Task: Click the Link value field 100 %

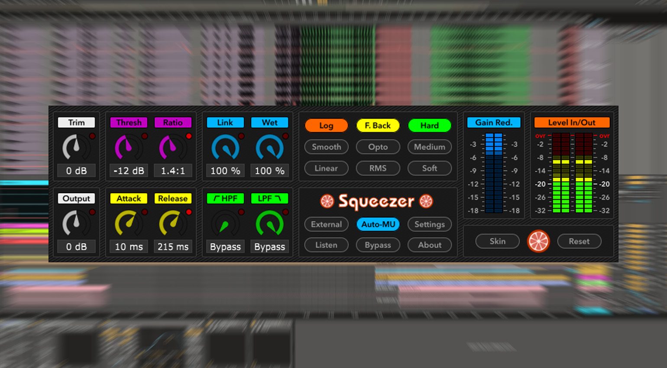Action: click(x=225, y=171)
